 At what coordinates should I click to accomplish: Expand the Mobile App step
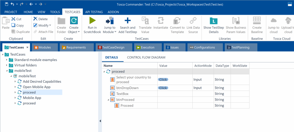16,98
